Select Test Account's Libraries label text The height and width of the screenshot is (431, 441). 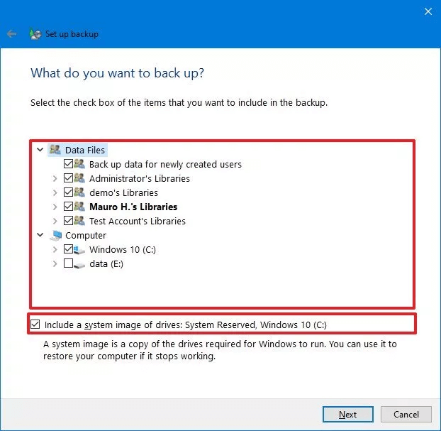click(x=138, y=221)
